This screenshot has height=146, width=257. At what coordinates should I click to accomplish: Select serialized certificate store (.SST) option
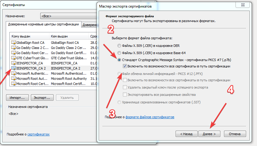pyautogui.click(x=119, y=102)
